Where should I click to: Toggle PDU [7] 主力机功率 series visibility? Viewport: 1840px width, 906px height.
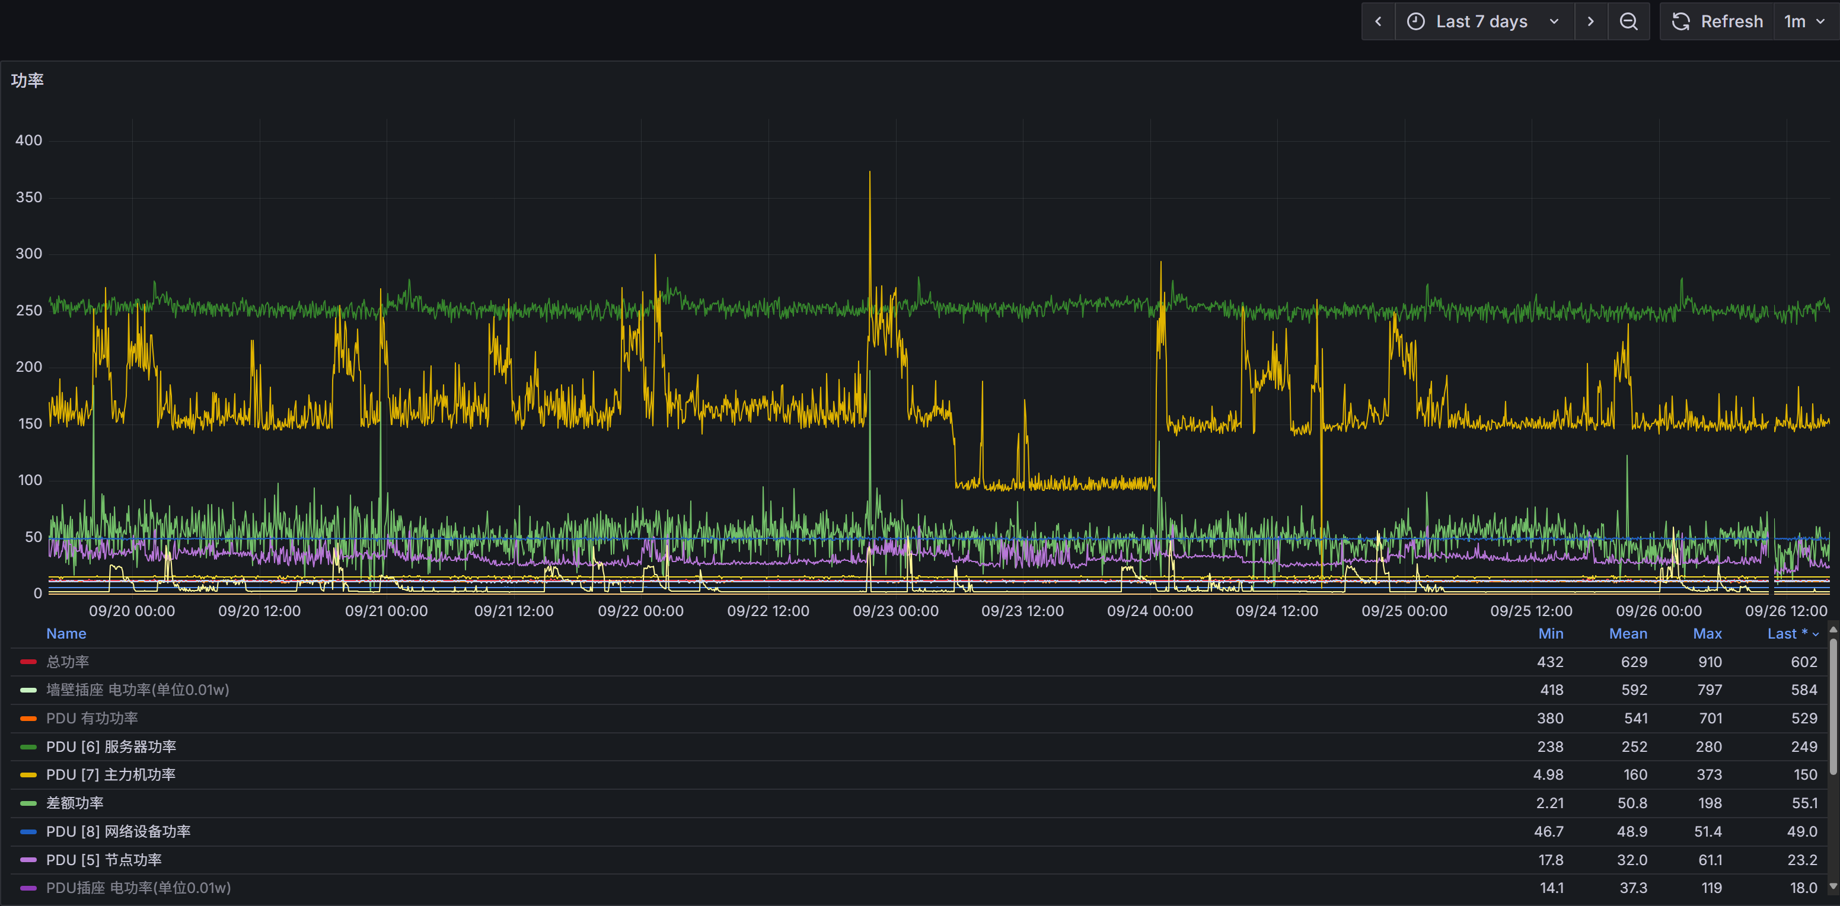111,774
